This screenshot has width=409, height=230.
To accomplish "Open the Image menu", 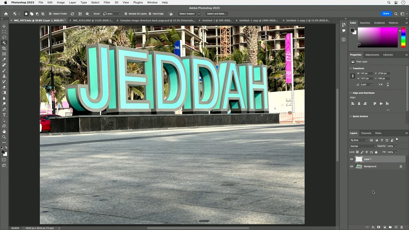I will click(61, 2).
